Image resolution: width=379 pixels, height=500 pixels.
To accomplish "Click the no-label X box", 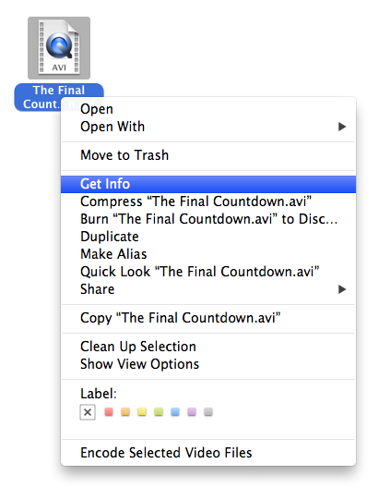I will pyautogui.click(x=88, y=412).
